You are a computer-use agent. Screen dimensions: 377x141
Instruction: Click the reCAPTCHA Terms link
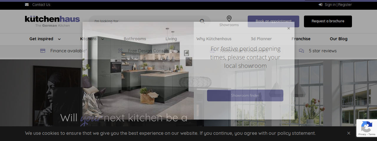point(372,134)
